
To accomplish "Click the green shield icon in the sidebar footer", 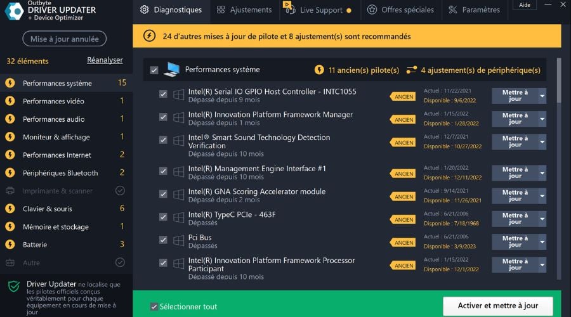I will coord(13,287).
